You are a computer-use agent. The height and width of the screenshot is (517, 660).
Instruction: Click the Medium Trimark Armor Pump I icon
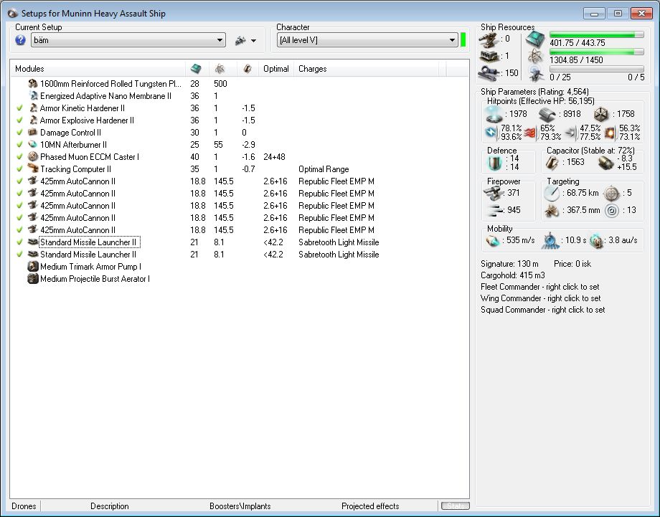tap(33, 267)
